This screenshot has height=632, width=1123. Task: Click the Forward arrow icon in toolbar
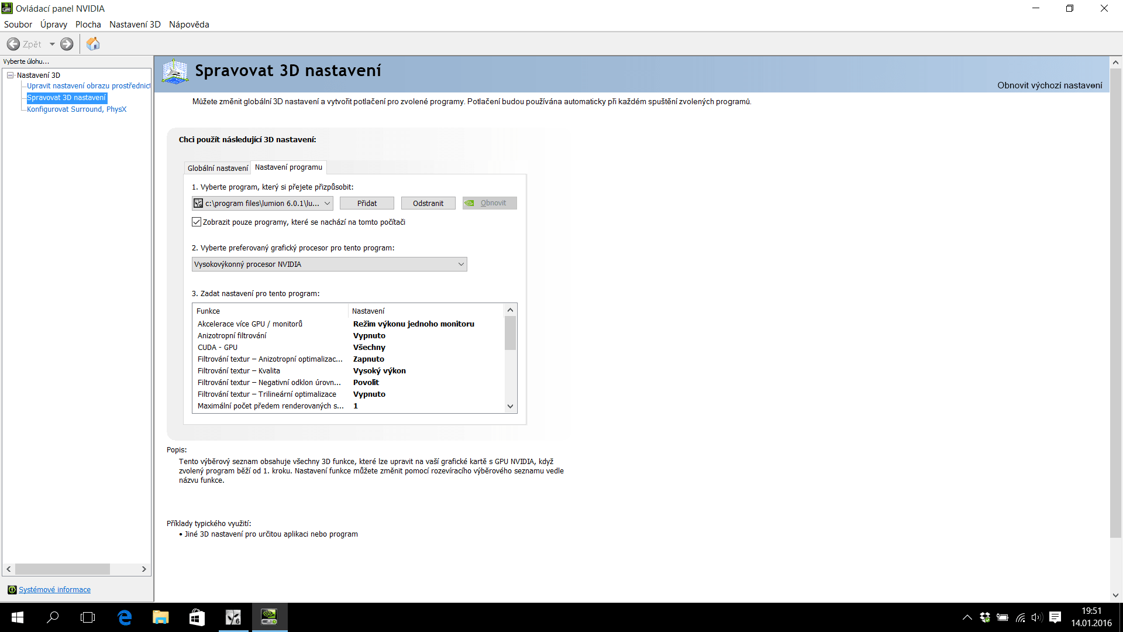pos(67,44)
